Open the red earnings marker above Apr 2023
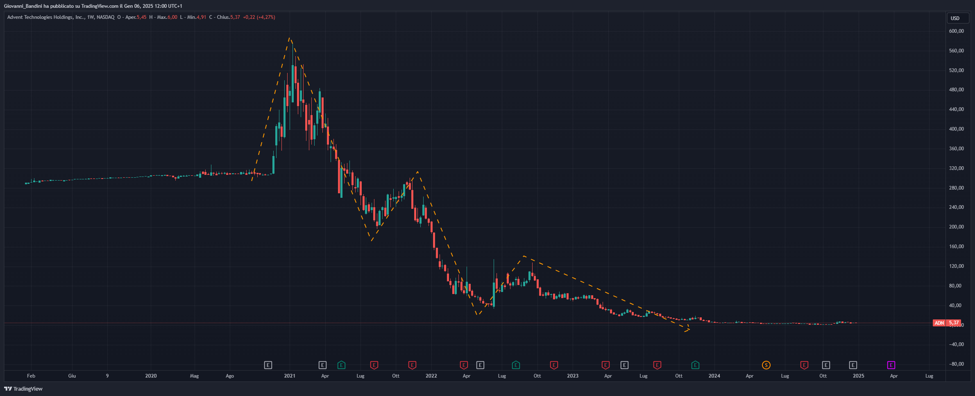The image size is (975, 396). point(605,365)
